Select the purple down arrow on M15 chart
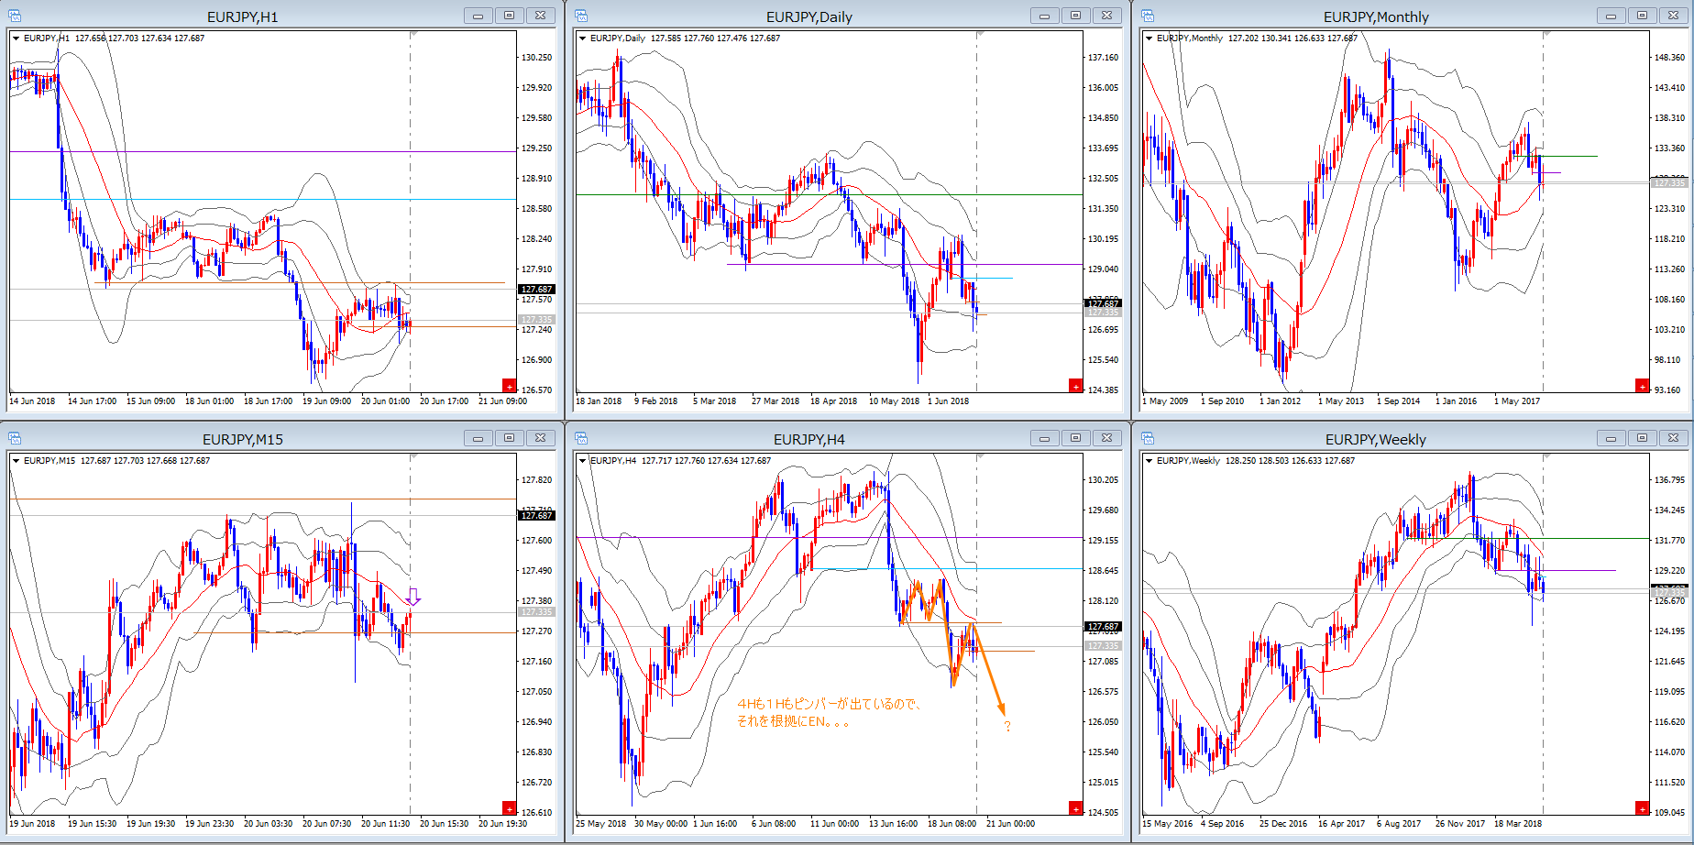Image resolution: width=1694 pixels, height=845 pixels. coord(412,597)
